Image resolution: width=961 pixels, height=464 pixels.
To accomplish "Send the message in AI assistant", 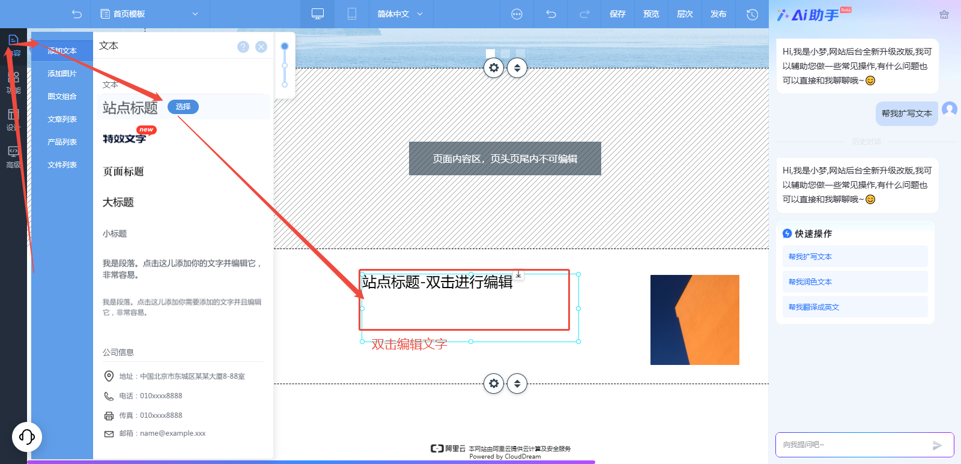I will (x=937, y=445).
